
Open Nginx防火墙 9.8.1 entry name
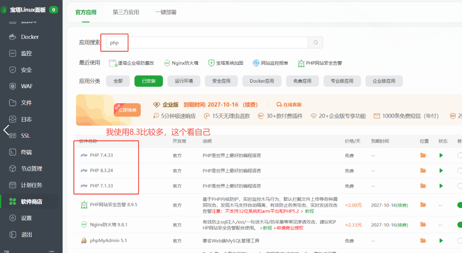(x=109, y=225)
